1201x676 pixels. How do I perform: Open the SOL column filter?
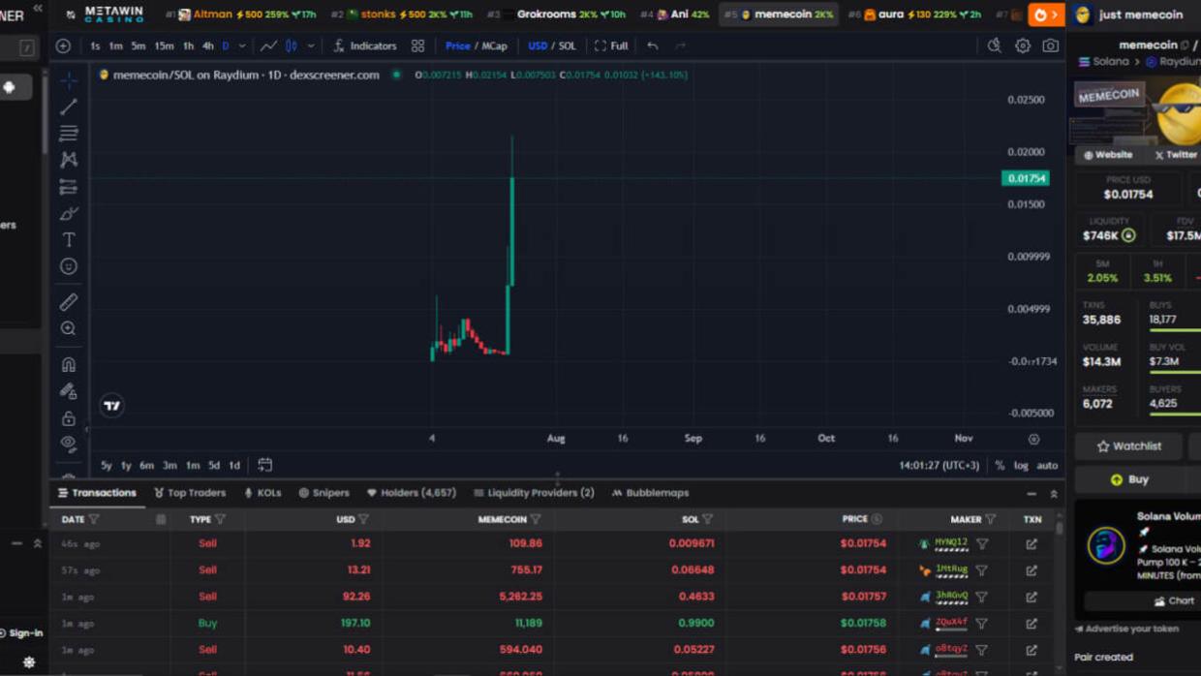coord(707,520)
